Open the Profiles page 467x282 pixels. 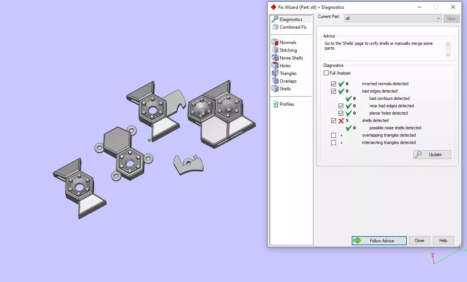coord(287,104)
